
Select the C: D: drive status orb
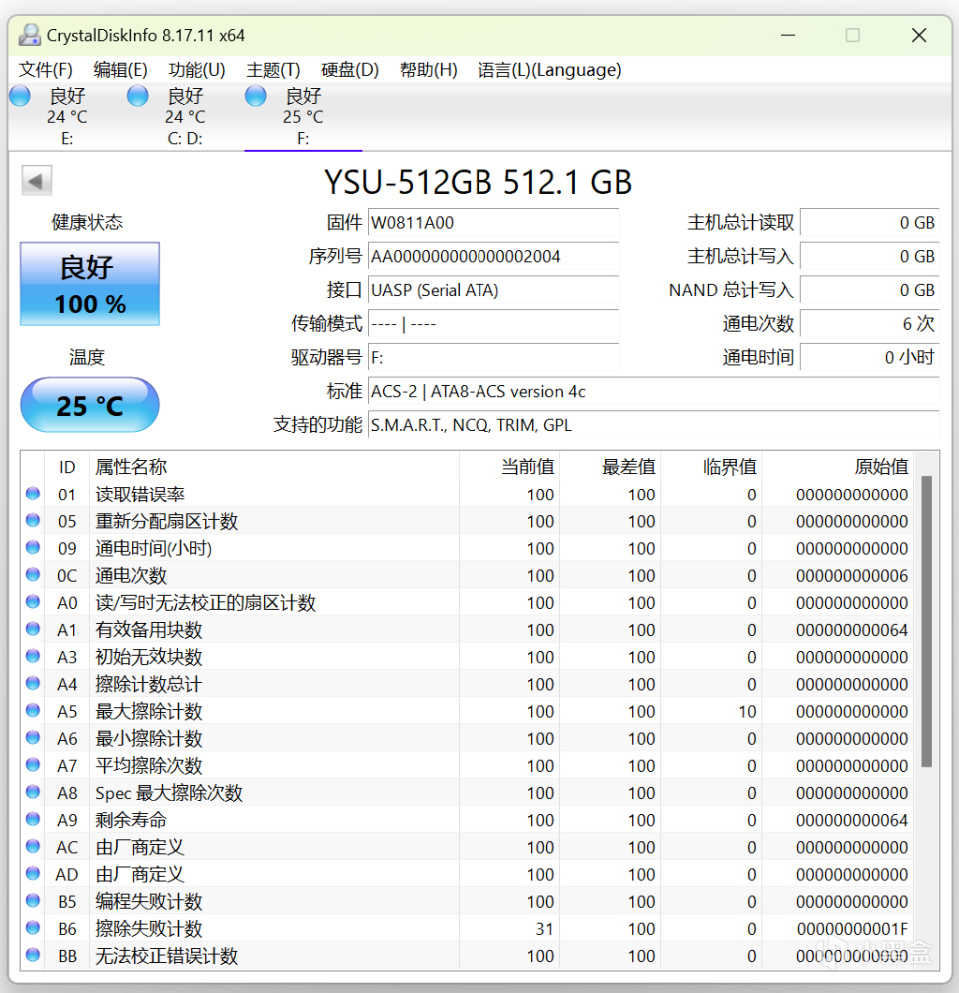click(138, 96)
